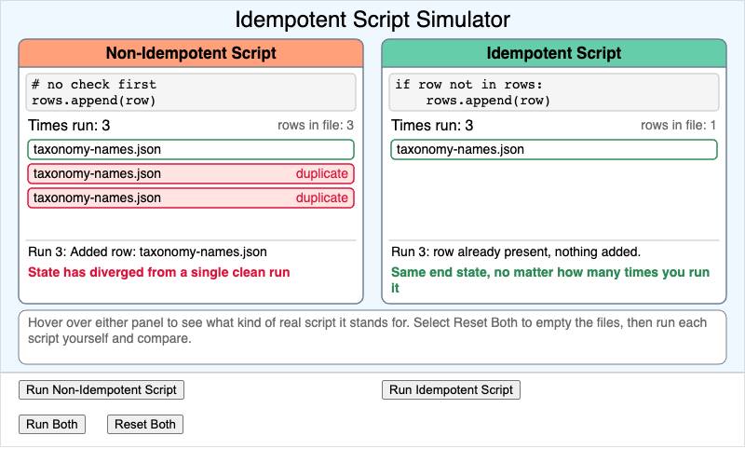Image resolution: width=745 pixels, height=449 pixels.
Task: Click 'Run 3: Added row' log message
Action: (147, 252)
